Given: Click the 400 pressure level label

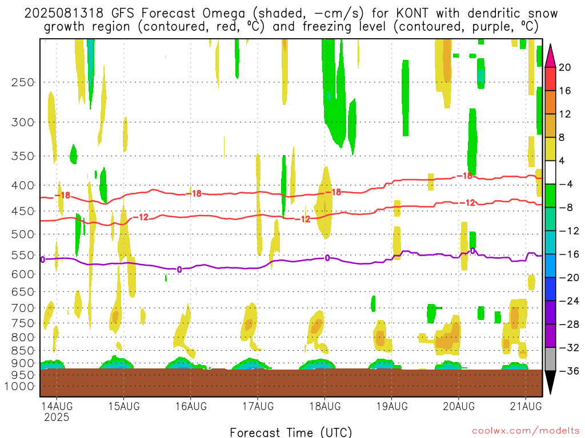Looking at the screenshot, I should [x=23, y=185].
